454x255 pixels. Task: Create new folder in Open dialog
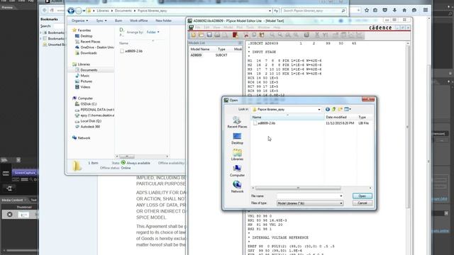point(340,109)
